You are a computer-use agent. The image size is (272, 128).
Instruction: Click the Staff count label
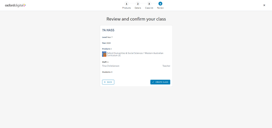pyautogui.click(x=105, y=62)
